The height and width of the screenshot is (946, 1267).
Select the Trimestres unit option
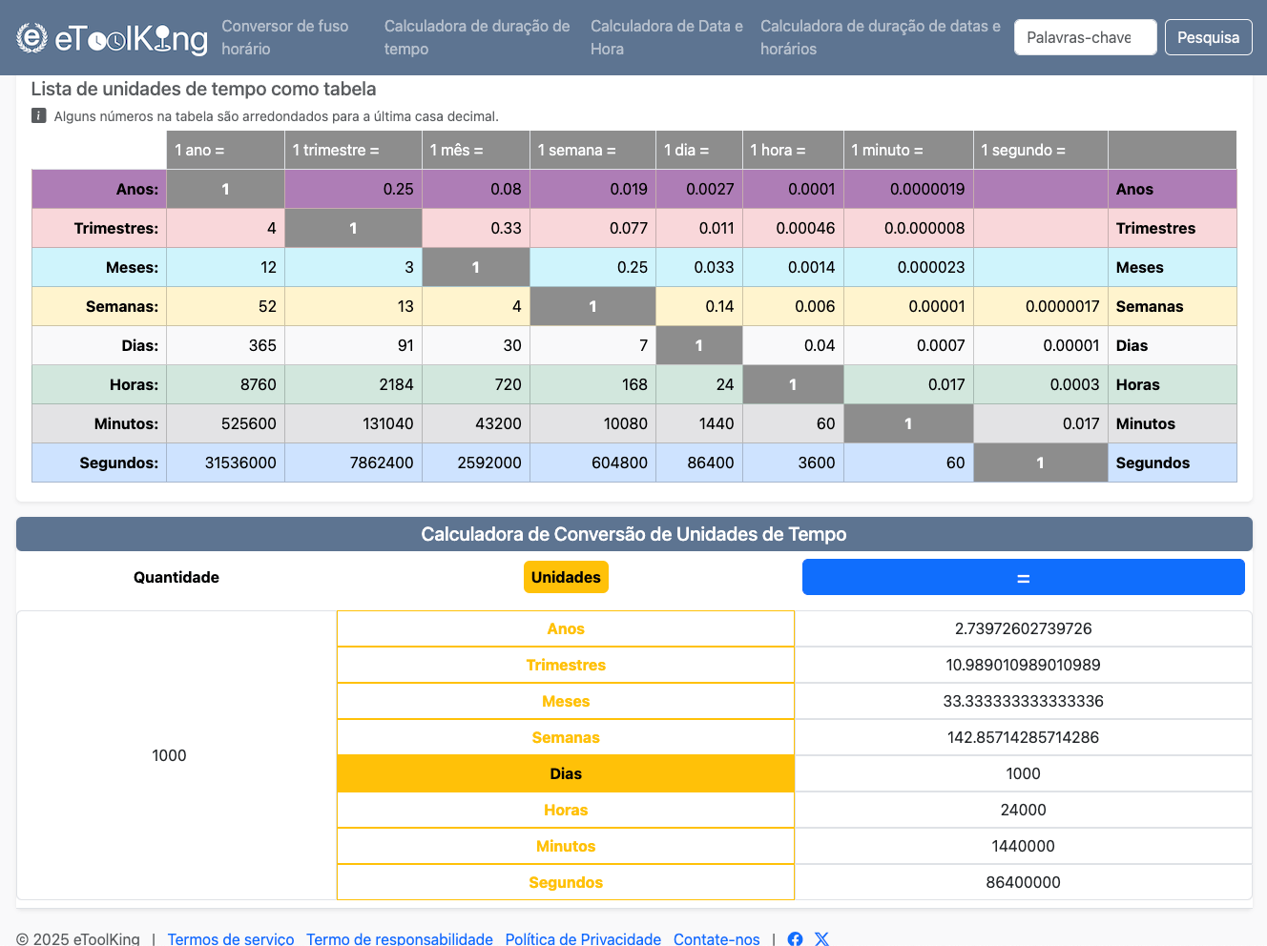tap(566, 666)
